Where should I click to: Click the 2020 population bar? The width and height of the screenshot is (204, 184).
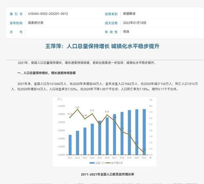point(137,132)
